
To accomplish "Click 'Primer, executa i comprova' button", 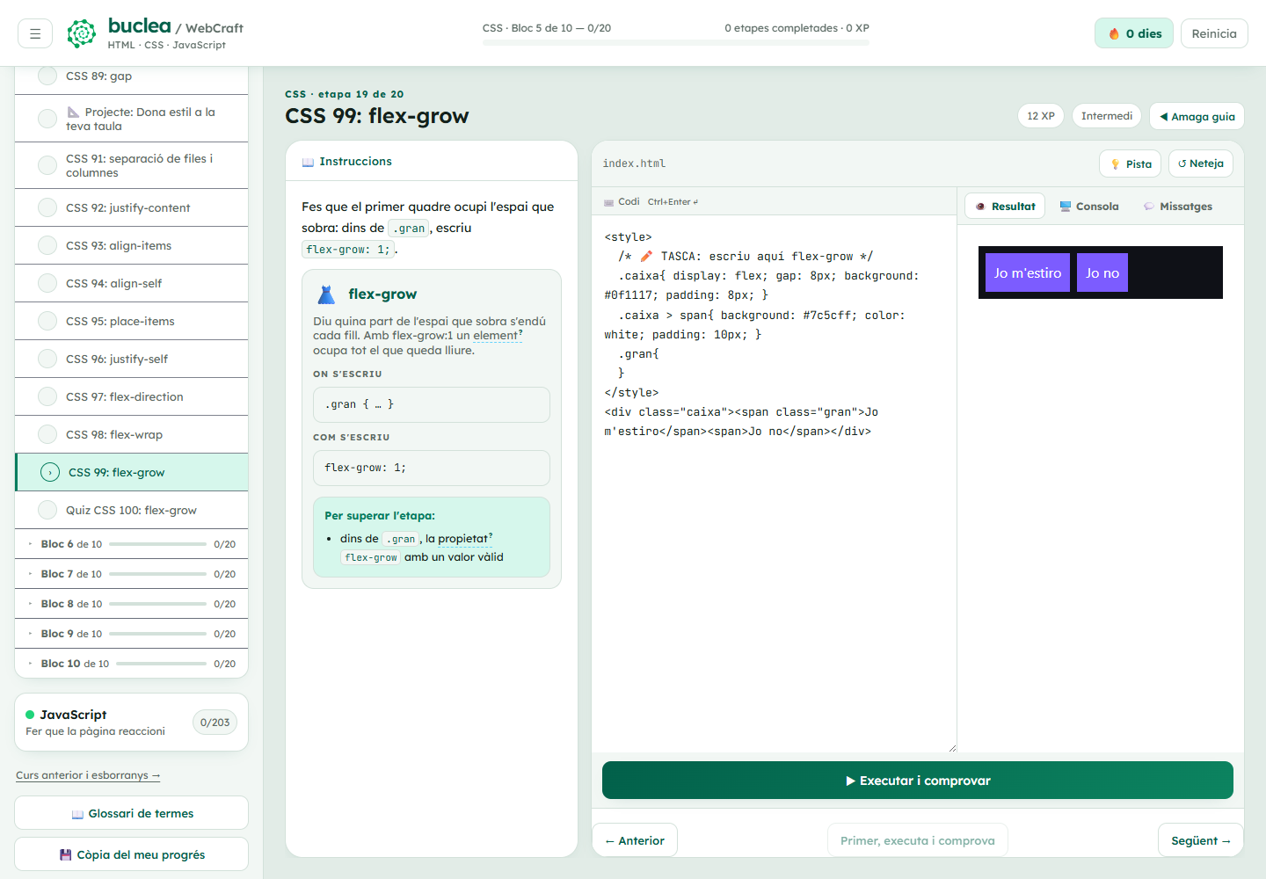I will point(918,840).
